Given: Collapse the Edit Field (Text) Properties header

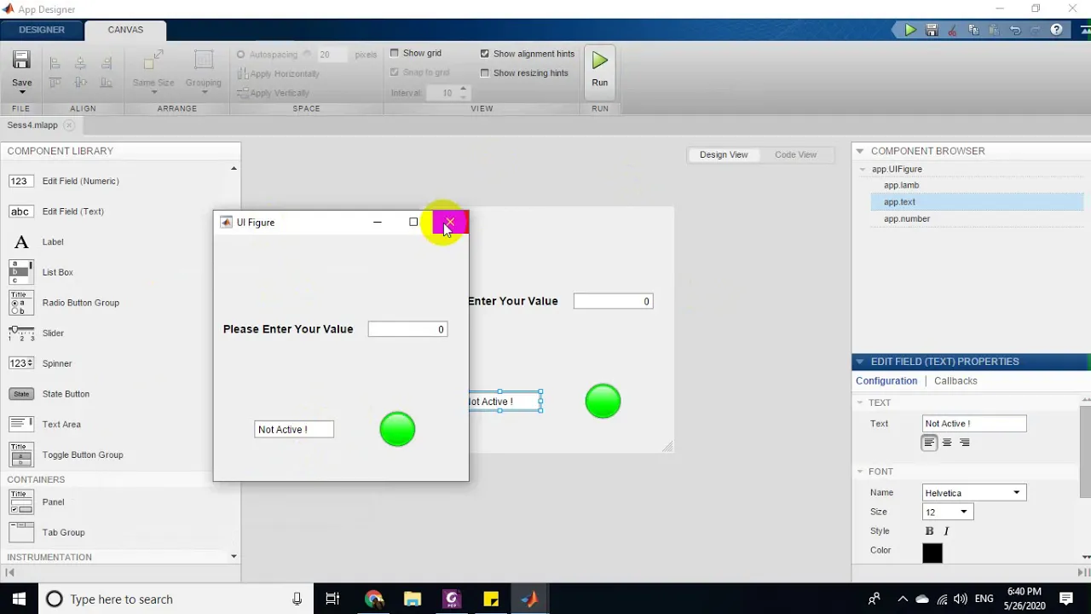Looking at the screenshot, I should pyautogui.click(x=859, y=362).
